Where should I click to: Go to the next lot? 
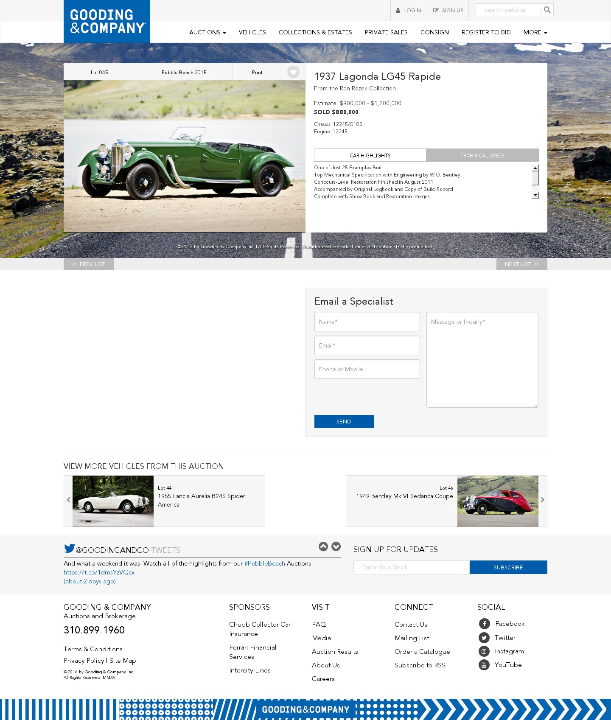click(x=521, y=264)
